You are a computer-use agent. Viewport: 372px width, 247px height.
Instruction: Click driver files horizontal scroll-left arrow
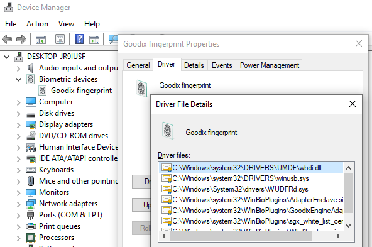click(164, 236)
